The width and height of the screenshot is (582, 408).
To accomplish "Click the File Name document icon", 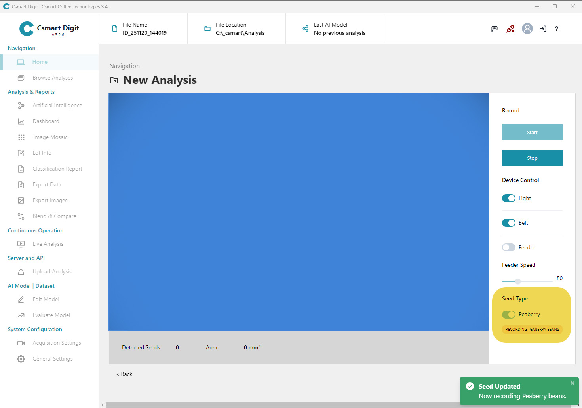I will pos(115,28).
